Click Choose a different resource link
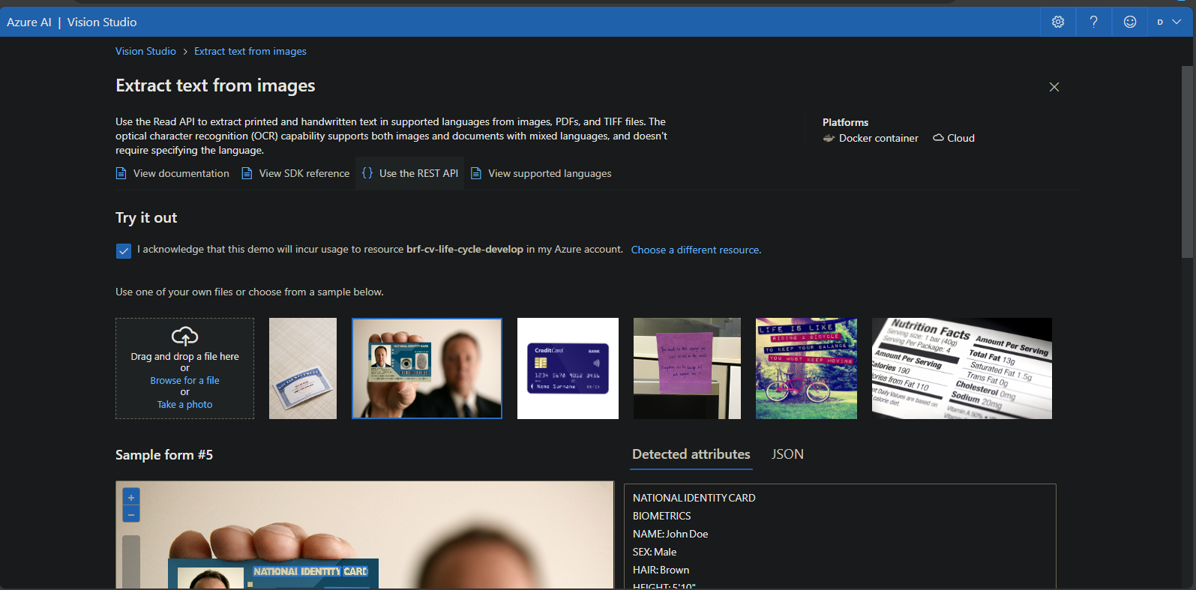 point(696,250)
